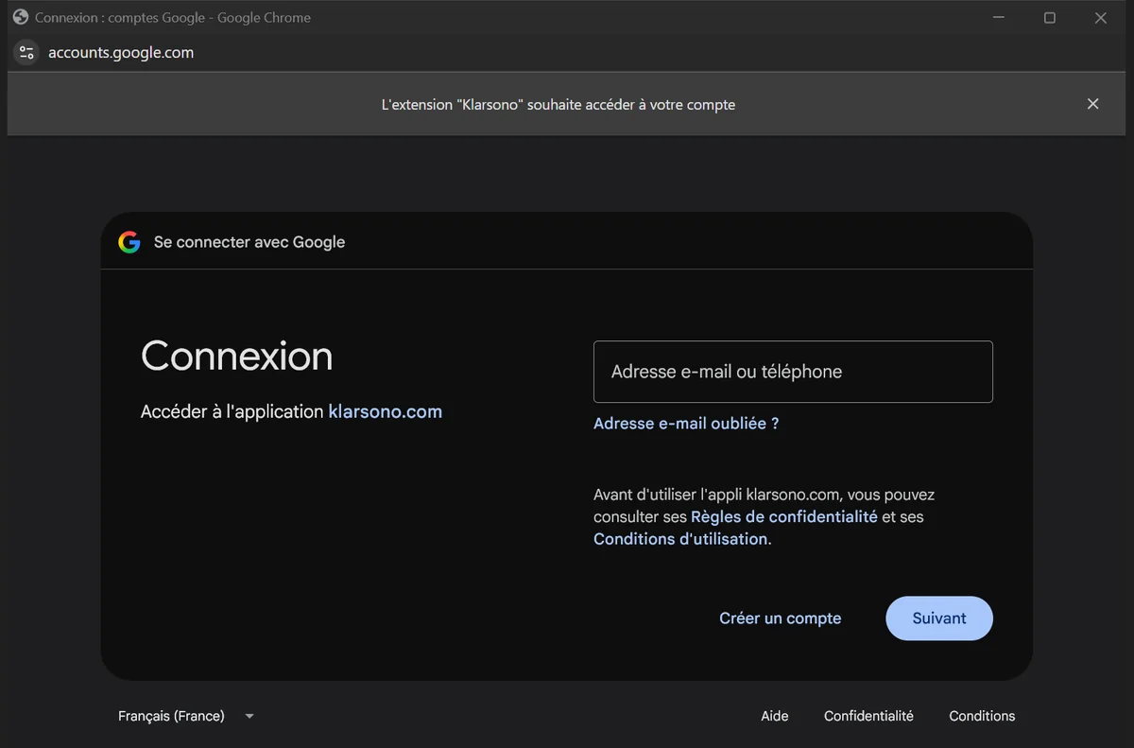Open the Aide footer link
The height and width of the screenshot is (748, 1134).
click(x=775, y=716)
